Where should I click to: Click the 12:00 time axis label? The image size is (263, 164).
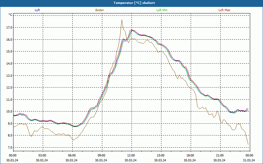click(x=131, y=155)
